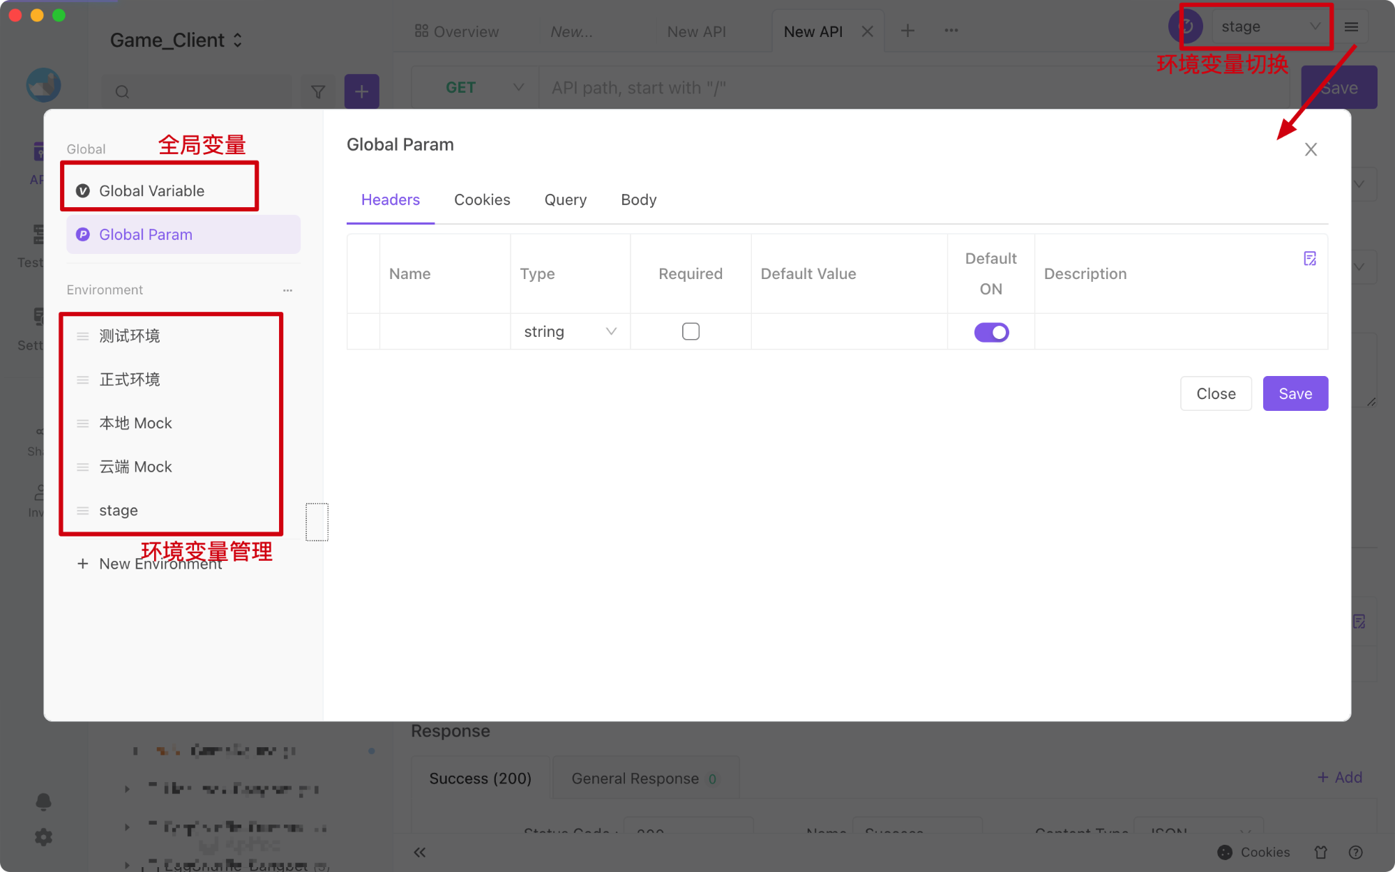1395x872 pixels.
Task: Switch to the middle New API tab
Action: (696, 31)
